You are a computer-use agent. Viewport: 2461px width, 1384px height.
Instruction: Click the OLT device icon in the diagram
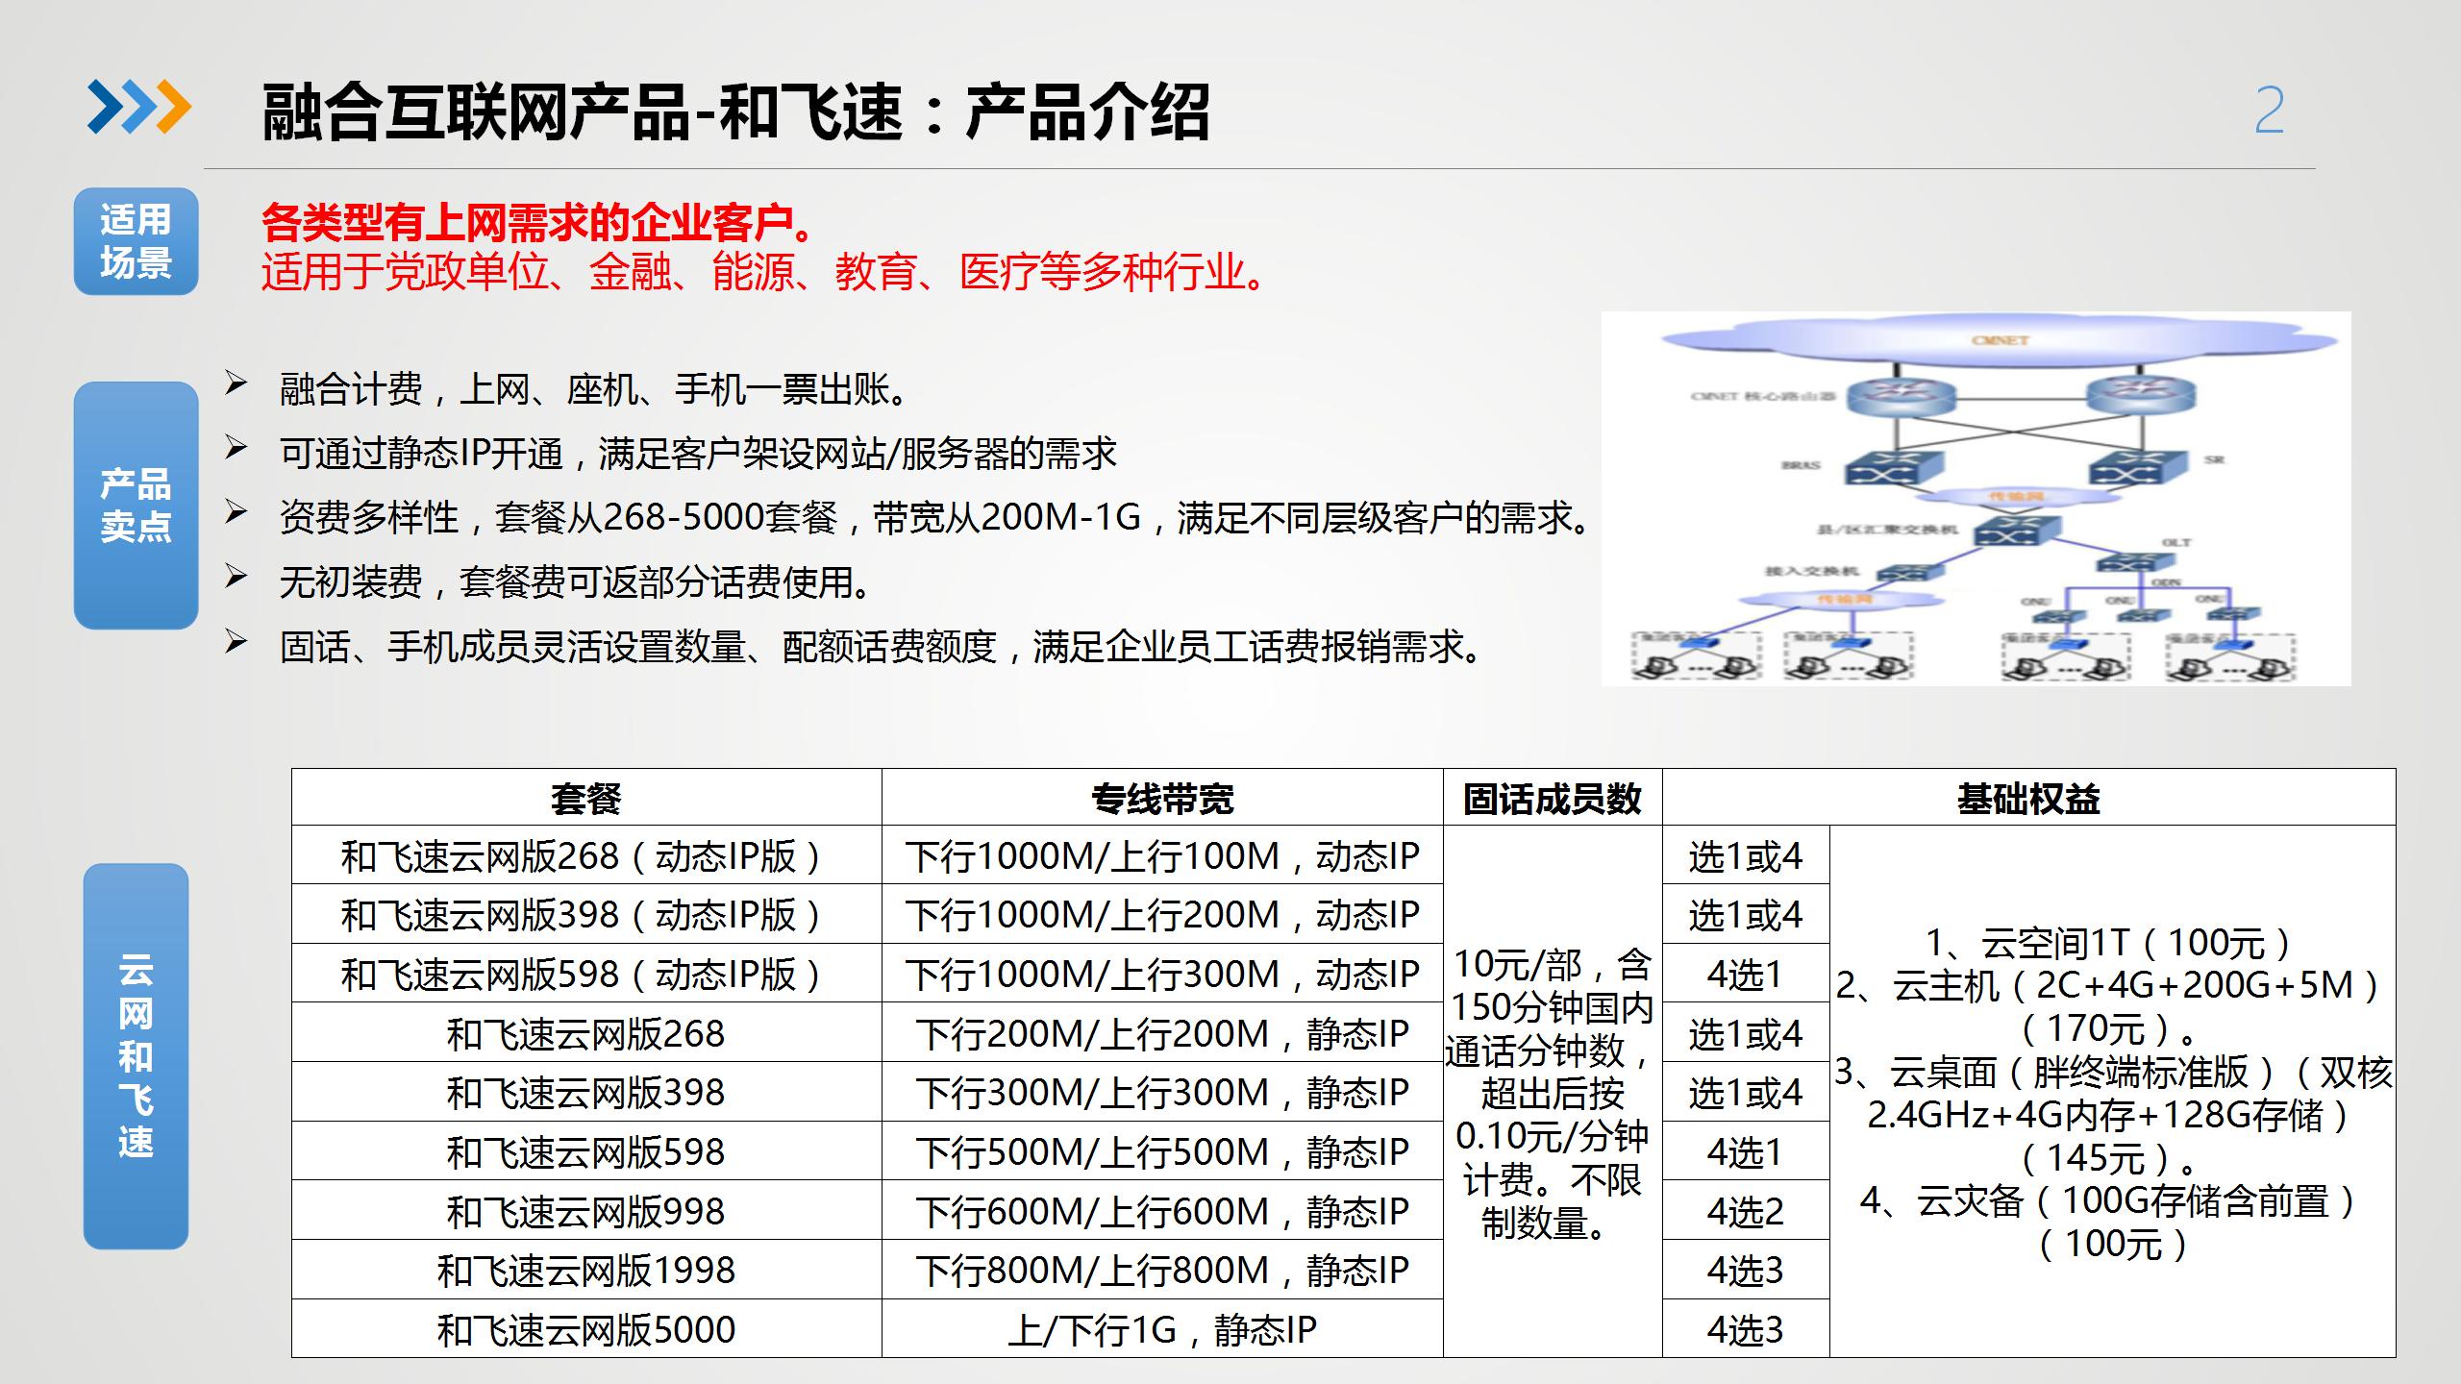tap(2136, 562)
